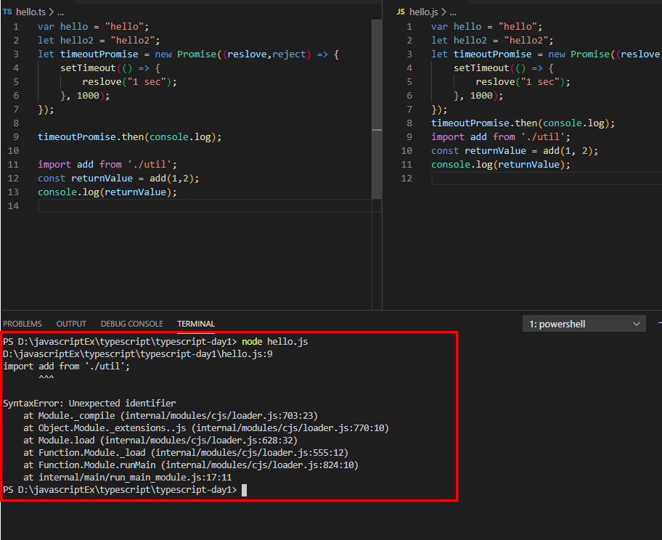The height and width of the screenshot is (540, 662).
Task: Click line number 9 in the hello.js gutter
Action: (409, 136)
